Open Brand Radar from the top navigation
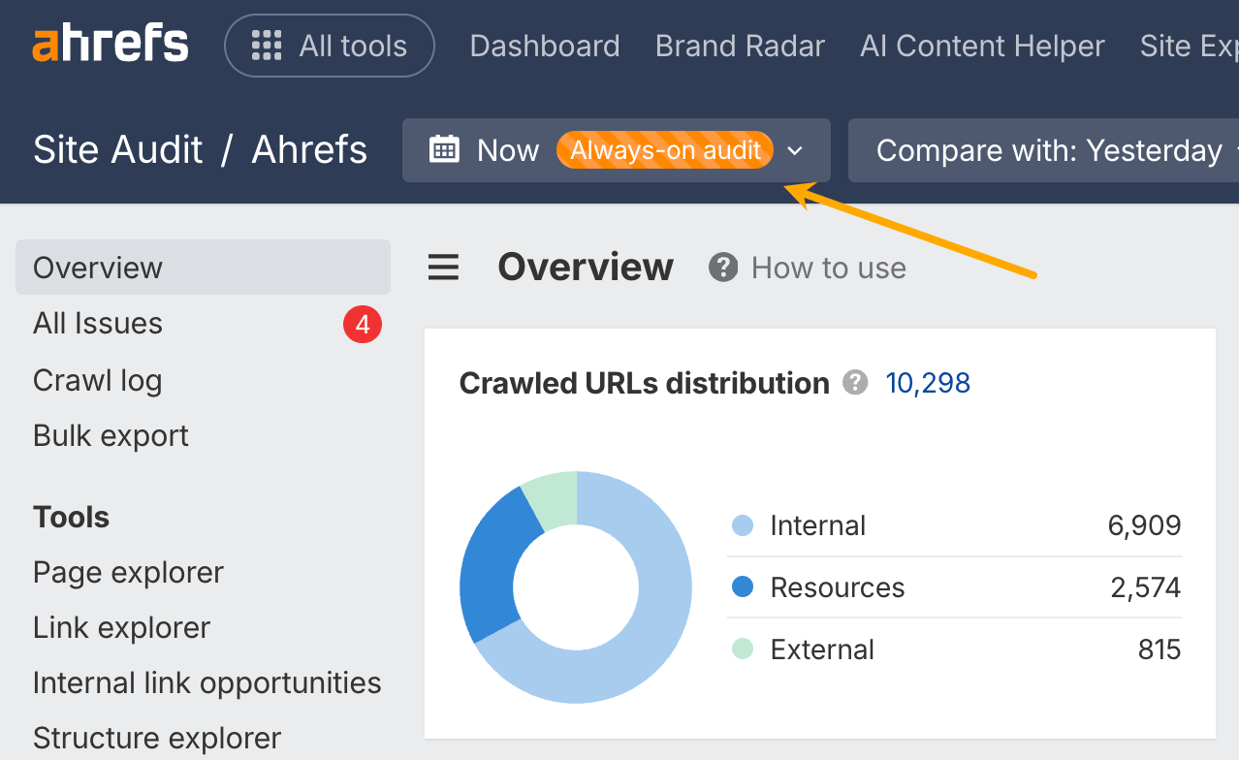 (x=739, y=45)
